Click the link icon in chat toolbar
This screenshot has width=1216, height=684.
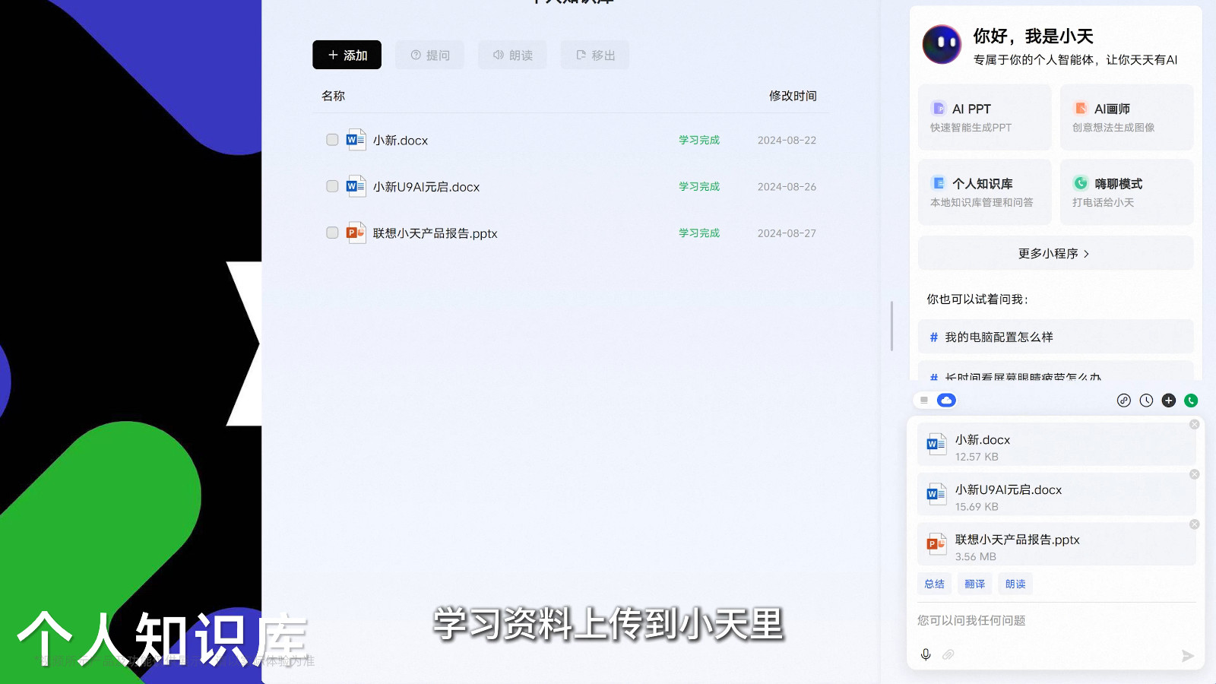(1124, 401)
